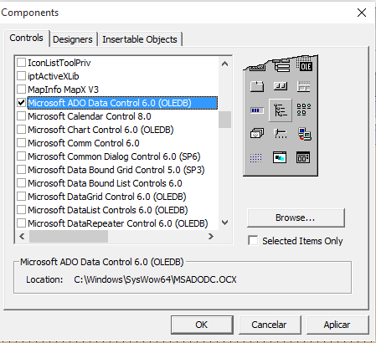The width and height of the screenshot is (376, 343).
Task: Click the list scroll up arrow
Action: [x=224, y=64]
